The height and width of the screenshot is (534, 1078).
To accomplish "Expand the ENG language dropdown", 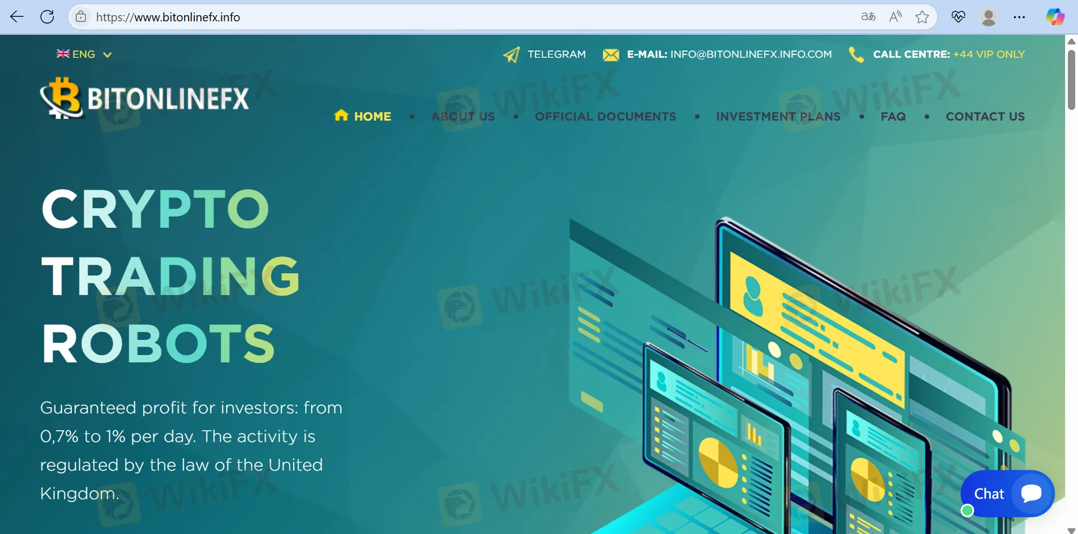I will point(107,54).
